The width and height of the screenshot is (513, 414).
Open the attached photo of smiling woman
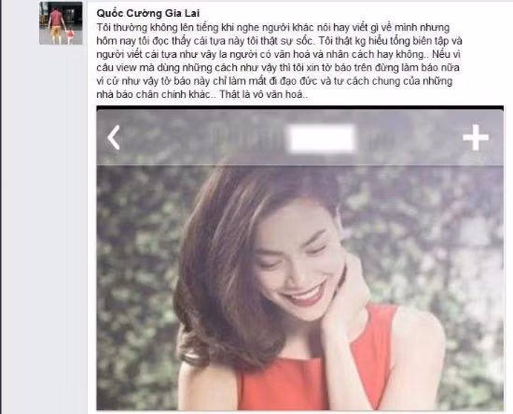pos(300,258)
